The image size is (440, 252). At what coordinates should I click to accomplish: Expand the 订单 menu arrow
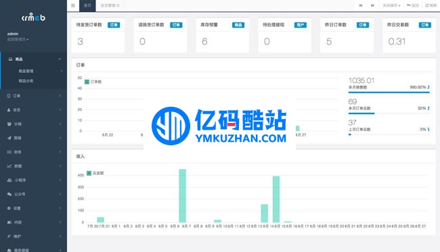click(x=60, y=96)
